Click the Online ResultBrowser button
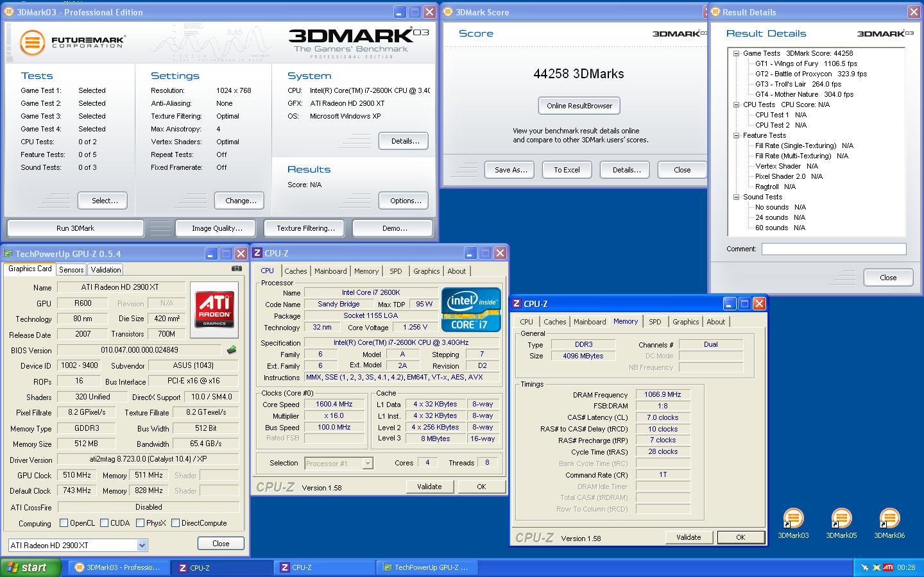Viewport: 924px width, 577px height. click(579, 106)
